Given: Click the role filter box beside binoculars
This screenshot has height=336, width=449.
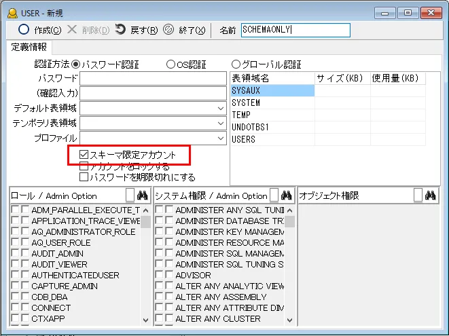Looking at the screenshot, I should pos(130,195).
